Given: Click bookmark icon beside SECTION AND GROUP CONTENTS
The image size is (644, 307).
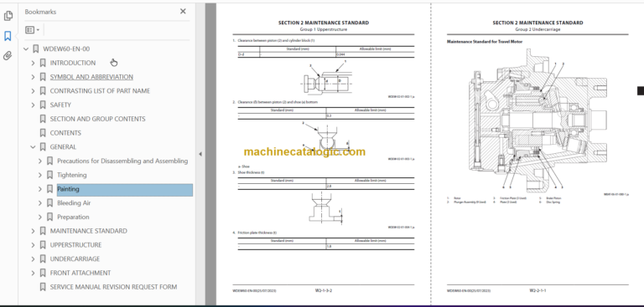Looking at the screenshot, I should point(43,119).
